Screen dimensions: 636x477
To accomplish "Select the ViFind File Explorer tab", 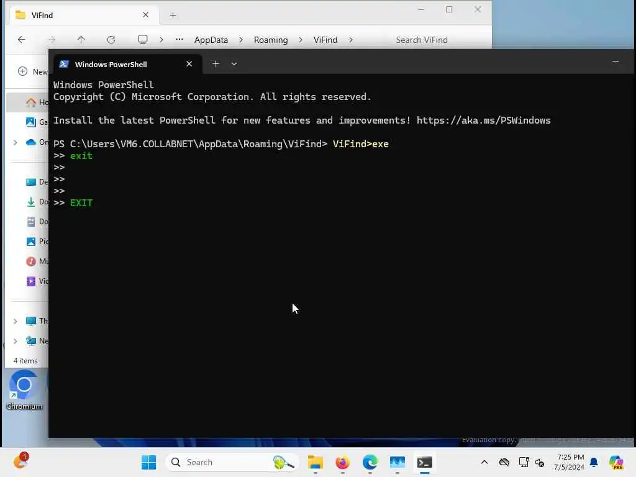I will point(83,16).
